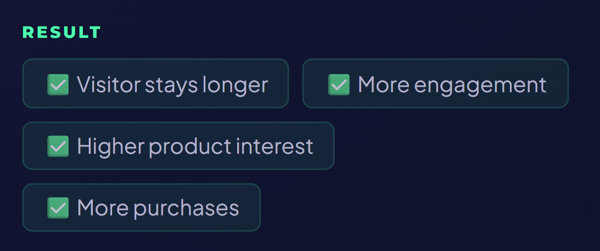Click the text label More engagement
The width and height of the screenshot is (600, 251).
tap(452, 85)
